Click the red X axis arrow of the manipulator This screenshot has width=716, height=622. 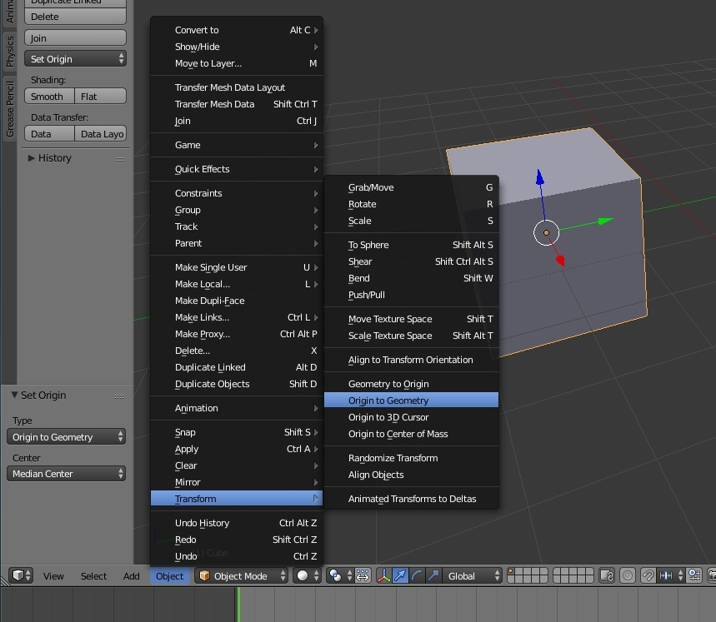coord(560,260)
